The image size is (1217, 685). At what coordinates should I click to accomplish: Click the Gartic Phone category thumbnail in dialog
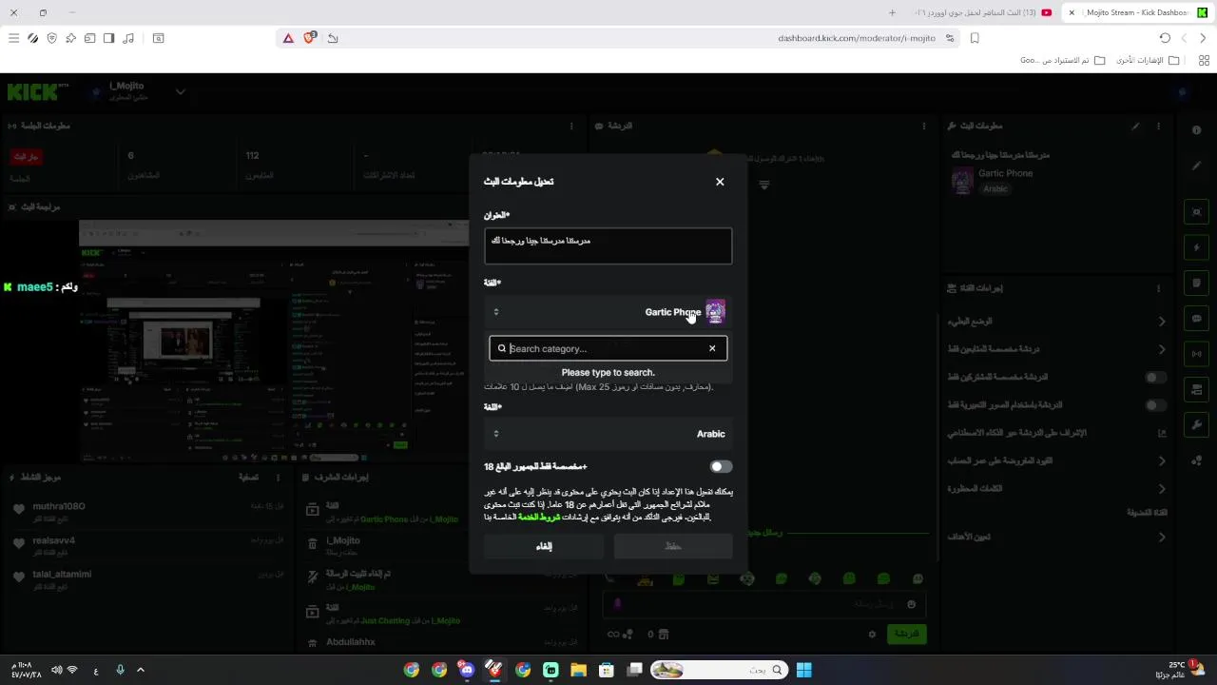715,312
